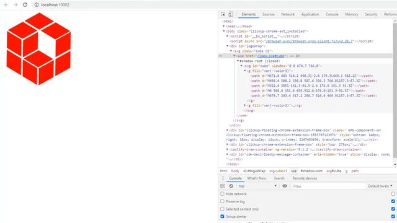Click svg#cube in the breadcrumb
This screenshot has height=223, width=397.
point(334,171)
